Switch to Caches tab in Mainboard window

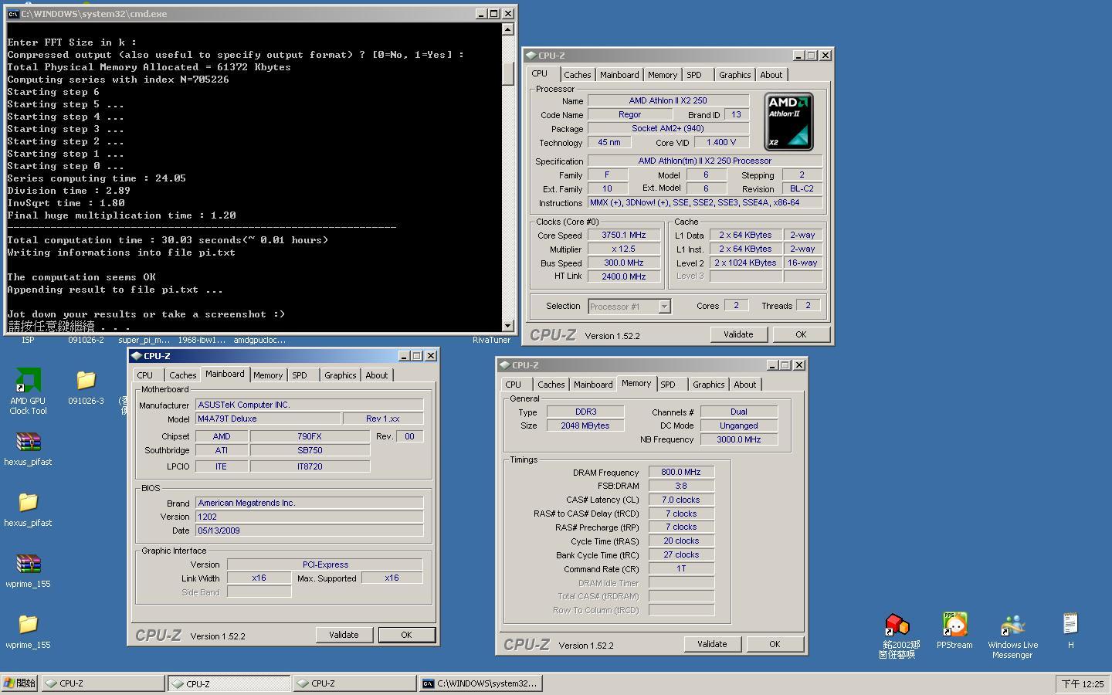(183, 375)
